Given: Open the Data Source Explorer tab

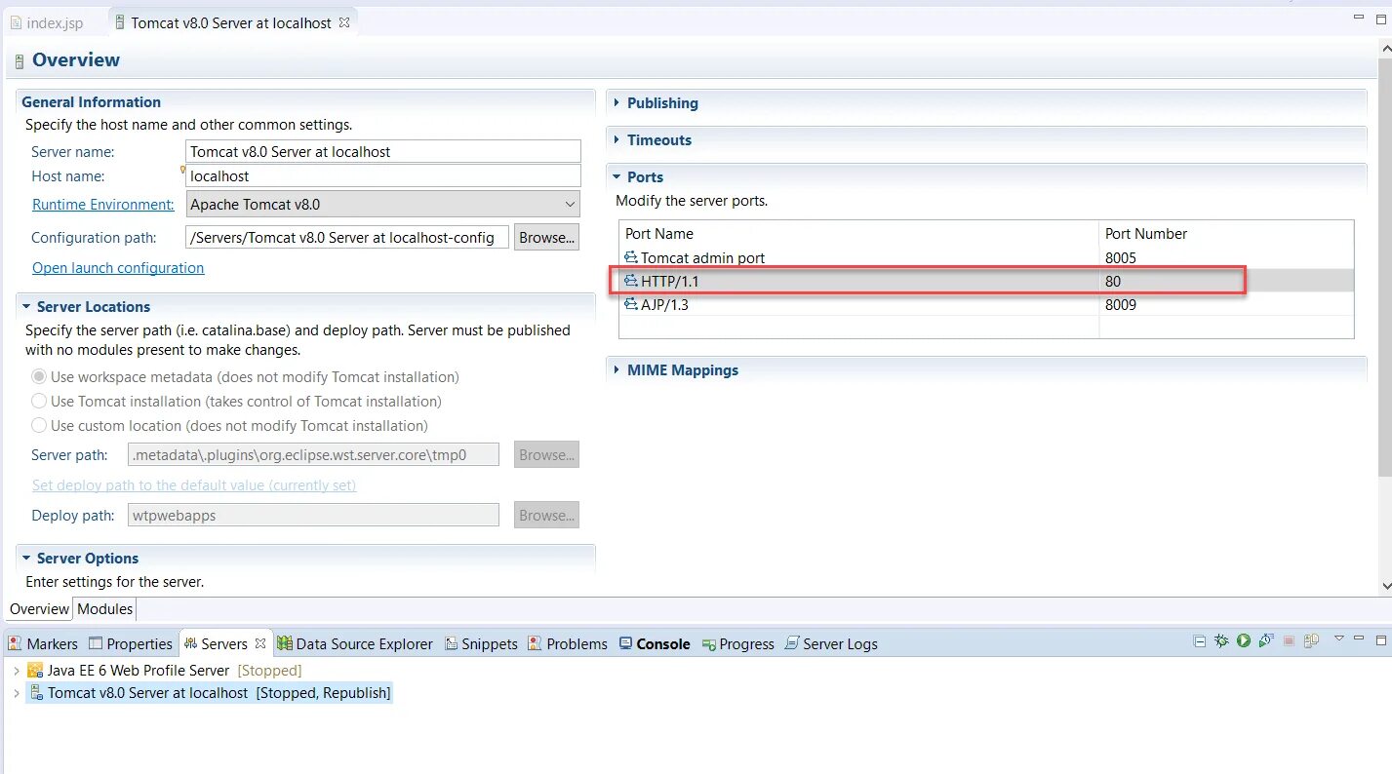Looking at the screenshot, I should [x=355, y=644].
